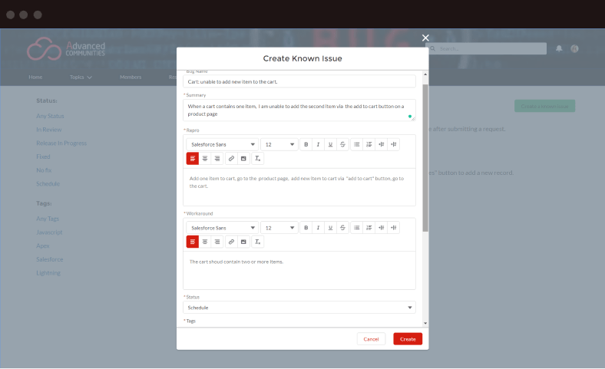The height and width of the screenshot is (369, 605).
Task: Open the Repro font family dropdown
Action: pyautogui.click(x=222, y=144)
